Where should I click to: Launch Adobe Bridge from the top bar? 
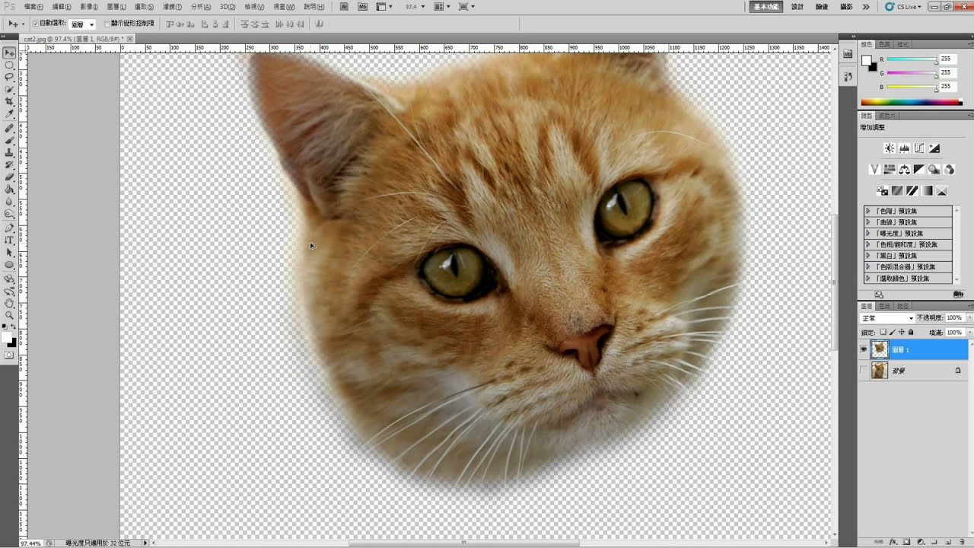coord(344,6)
